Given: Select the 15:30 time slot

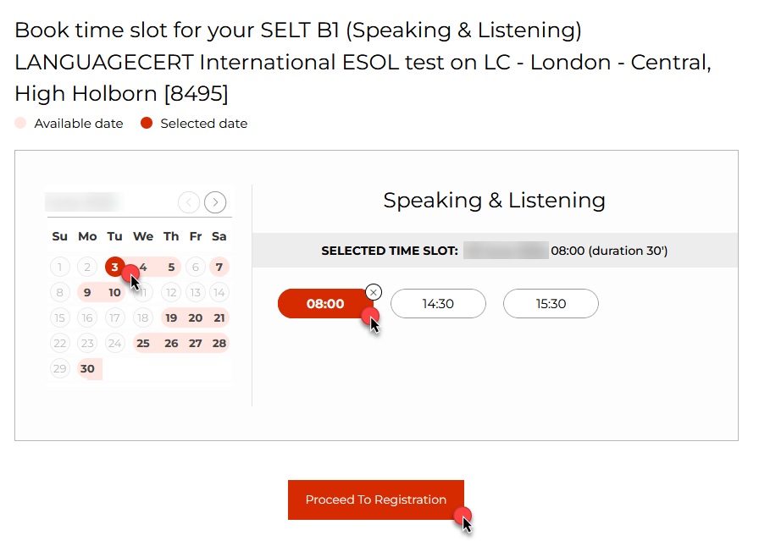Looking at the screenshot, I should [x=551, y=303].
